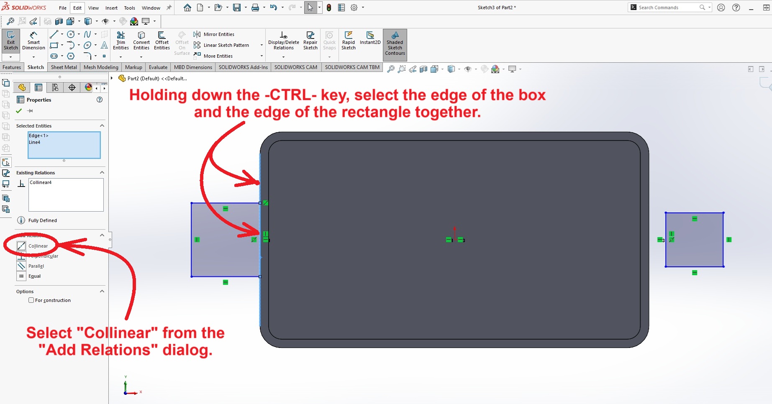Collapse the Selected Entities section
The height and width of the screenshot is (404, 772).
102,126
